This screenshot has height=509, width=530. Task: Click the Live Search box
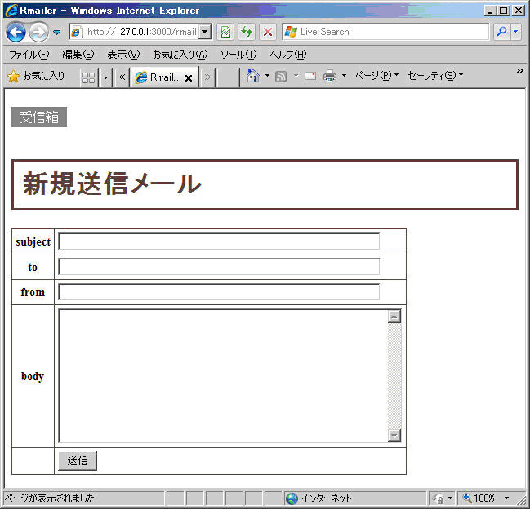(x=385, y=32)
